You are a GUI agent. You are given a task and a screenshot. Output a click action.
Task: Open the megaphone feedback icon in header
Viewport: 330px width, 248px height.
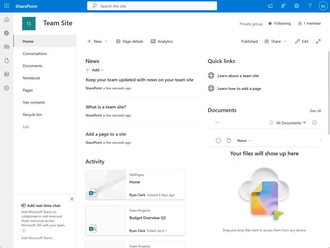pyautogui.click(x=270, y=6)
